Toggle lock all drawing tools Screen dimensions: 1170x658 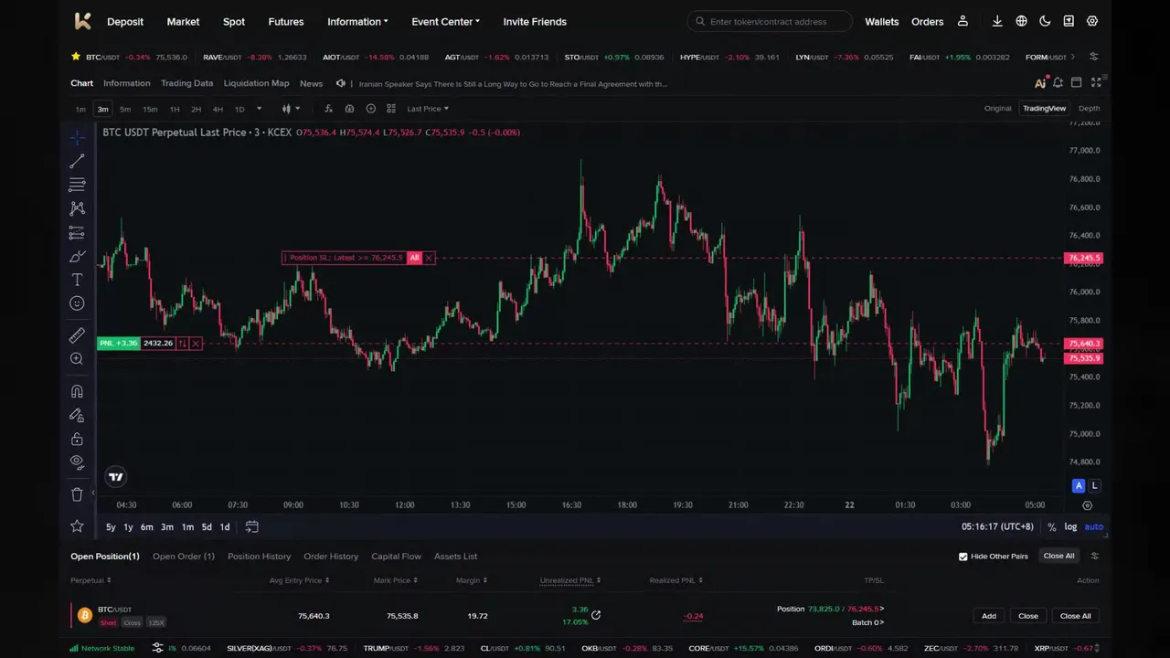[78, 439]
